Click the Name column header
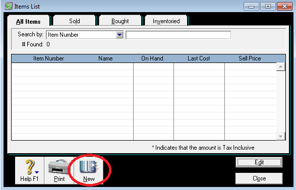 [x=105, y=58]
